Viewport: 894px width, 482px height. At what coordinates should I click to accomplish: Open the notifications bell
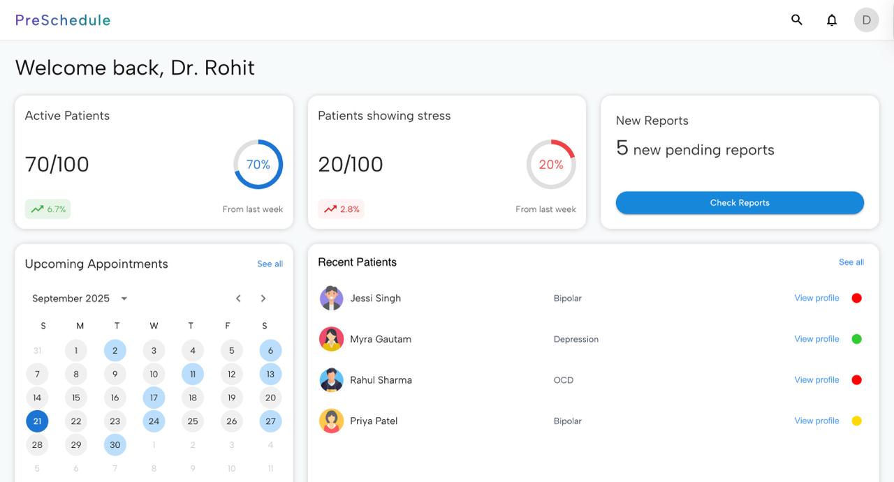point(831,20)
